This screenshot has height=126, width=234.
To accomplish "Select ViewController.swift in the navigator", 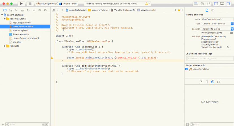I will [x=25, y=27].
